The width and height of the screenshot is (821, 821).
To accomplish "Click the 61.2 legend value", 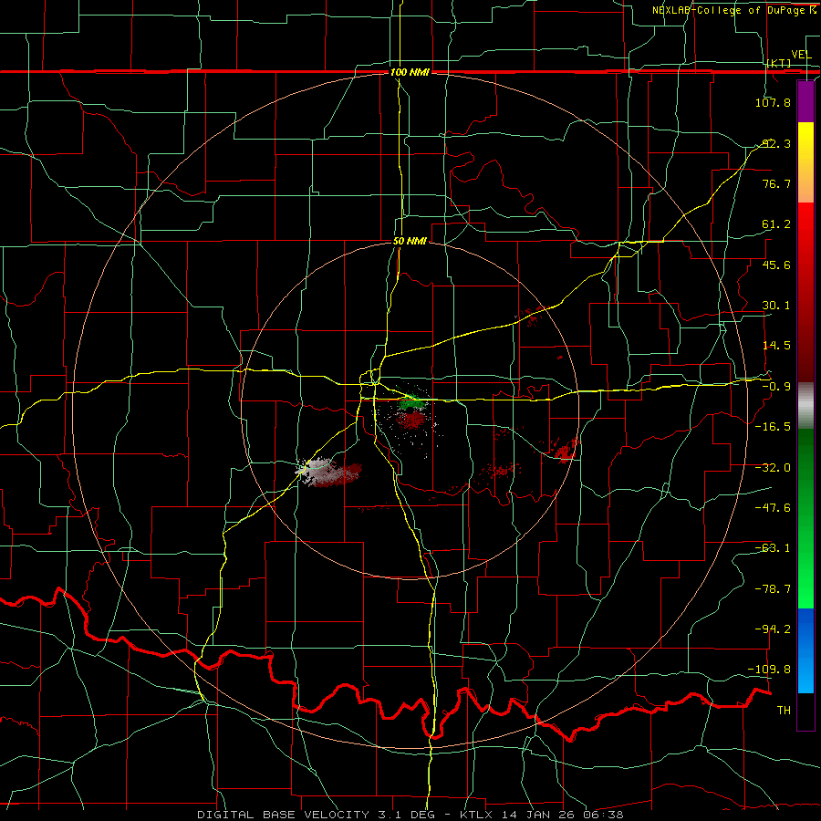I will tap(776, 224).
